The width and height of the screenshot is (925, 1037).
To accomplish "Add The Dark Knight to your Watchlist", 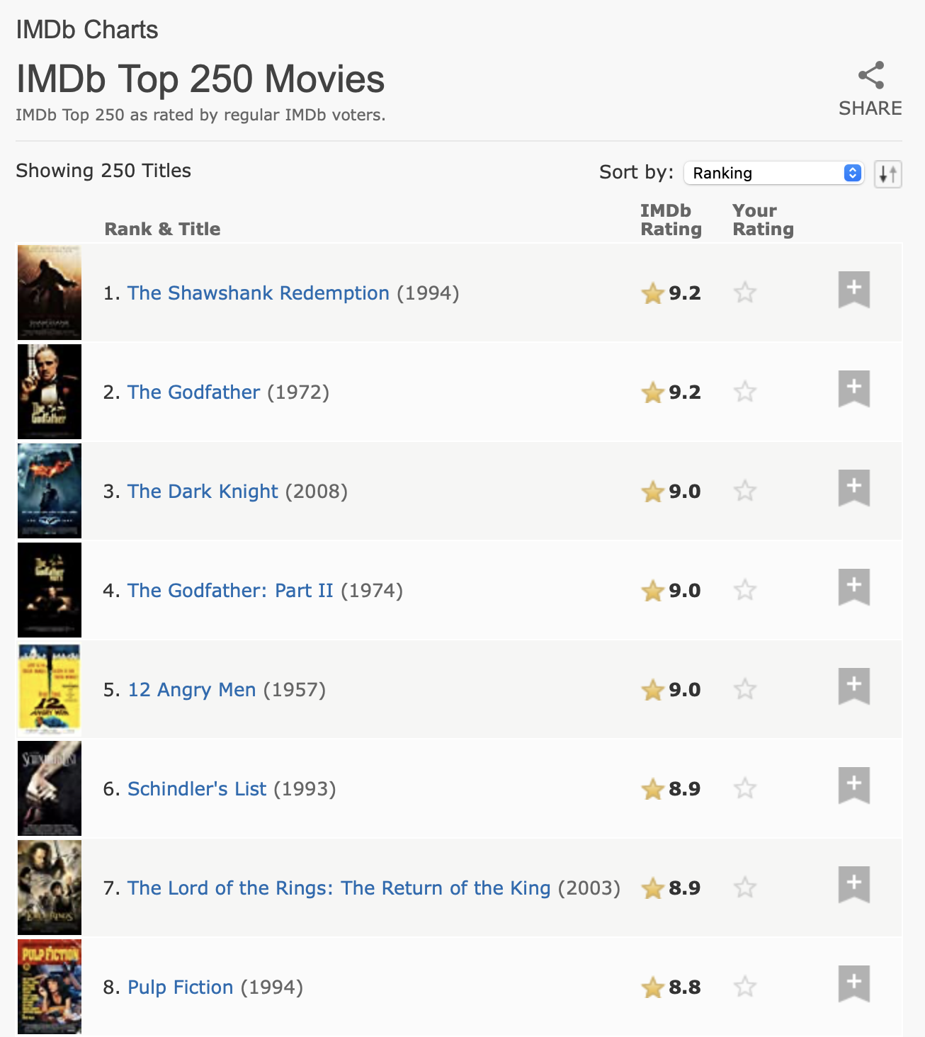I will coord(853,489).
